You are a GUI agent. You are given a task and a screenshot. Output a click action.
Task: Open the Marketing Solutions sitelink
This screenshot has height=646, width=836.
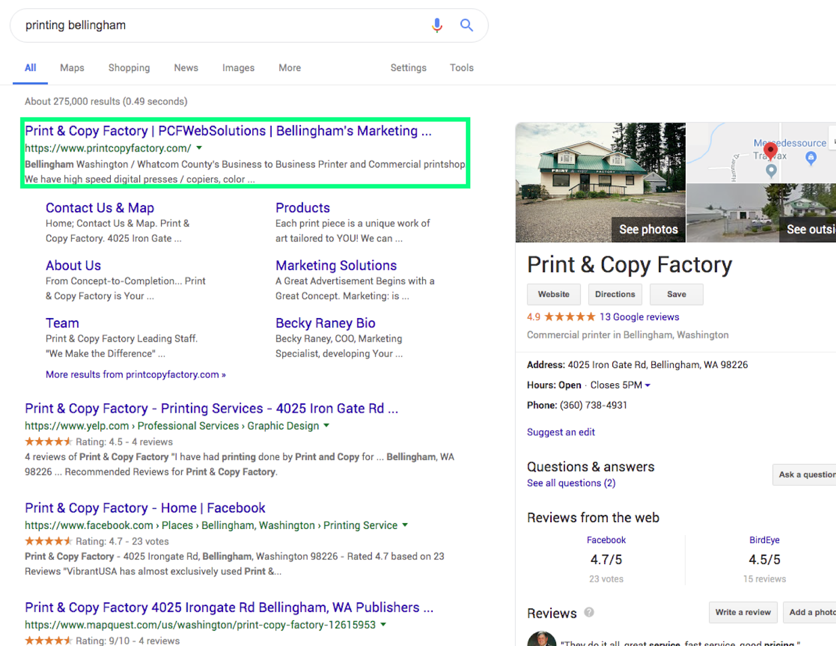[x=336, y=266]
